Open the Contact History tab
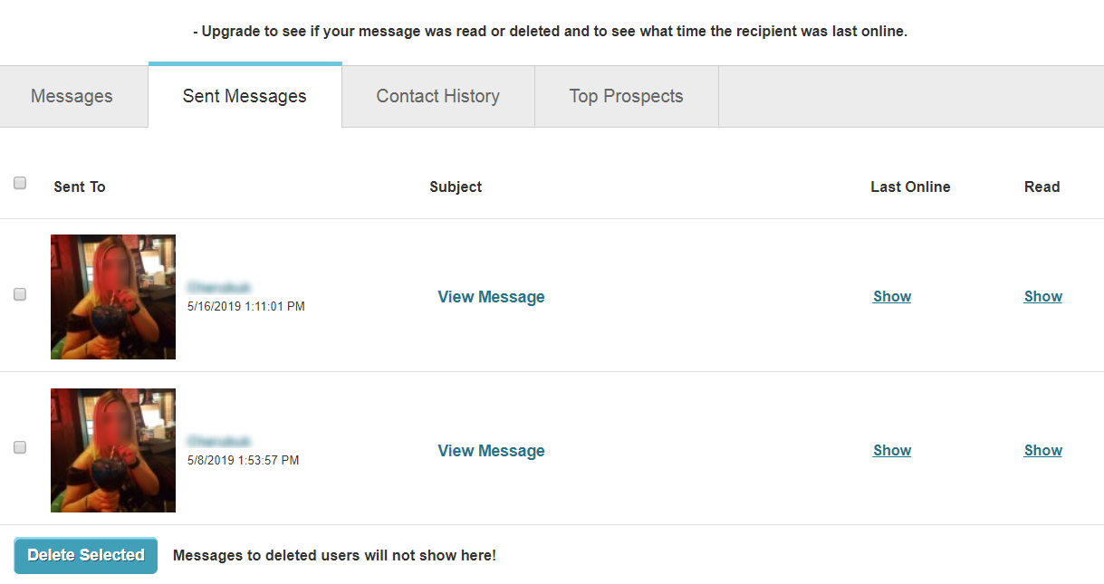The height and width of the screenshot is (584, 1104). pos(437,96)
